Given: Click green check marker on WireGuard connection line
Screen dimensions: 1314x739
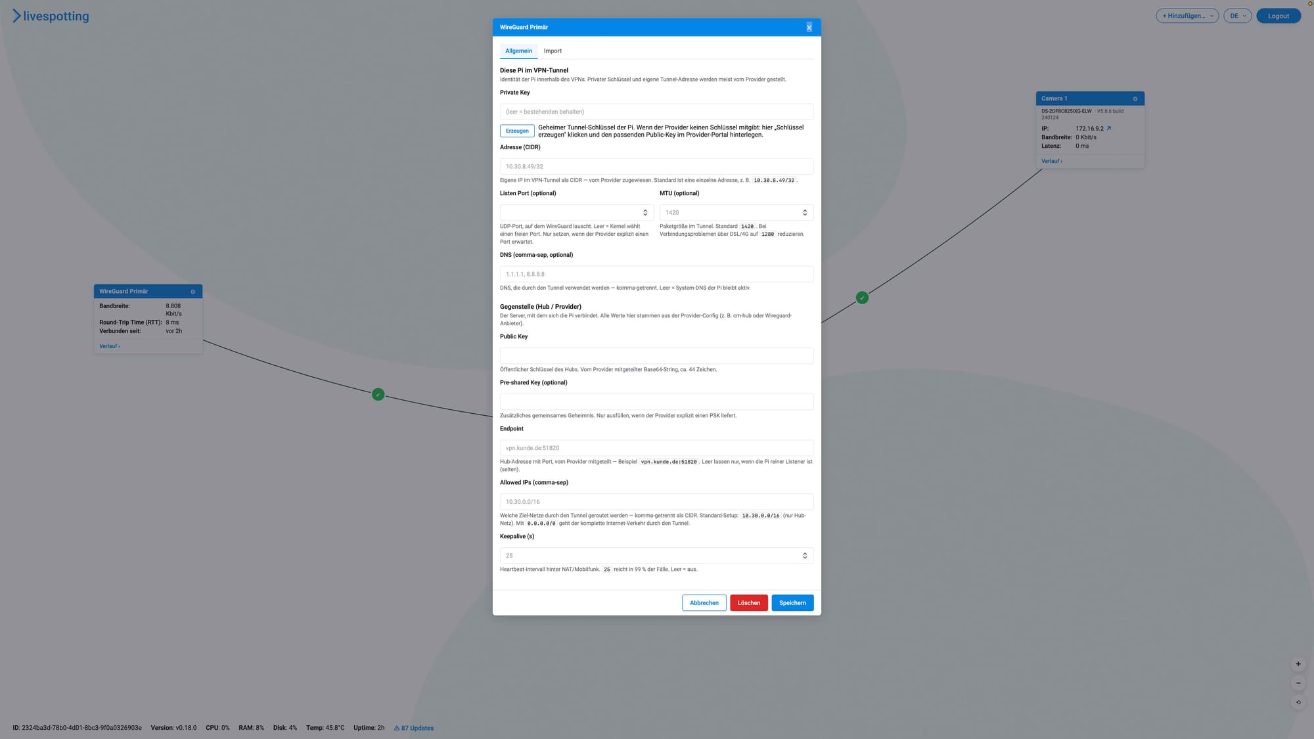Looking at the screenshot, I should [378, 395].
